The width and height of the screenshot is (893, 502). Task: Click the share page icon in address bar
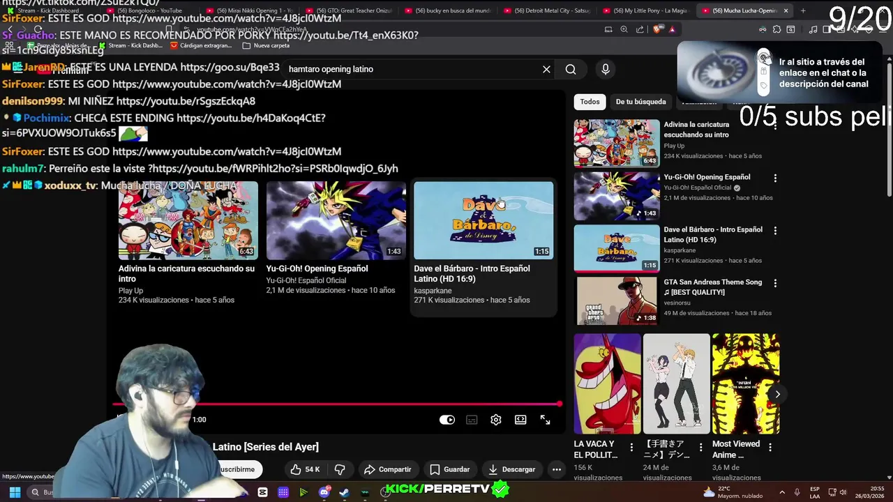[640, 29]
